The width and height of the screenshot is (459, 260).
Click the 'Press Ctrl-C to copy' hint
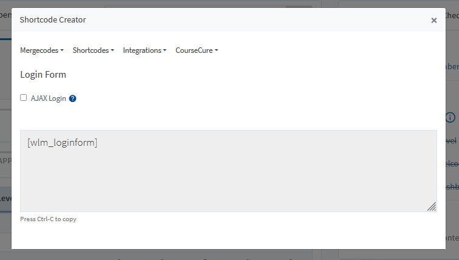coord(48,219)
